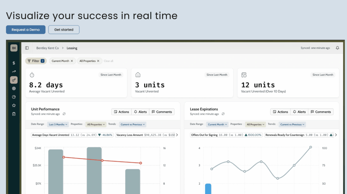The height and width of the screenshot is (194, 347).
Task: Open Alerts in Unit Performance panel
Action: pos(140,112)
